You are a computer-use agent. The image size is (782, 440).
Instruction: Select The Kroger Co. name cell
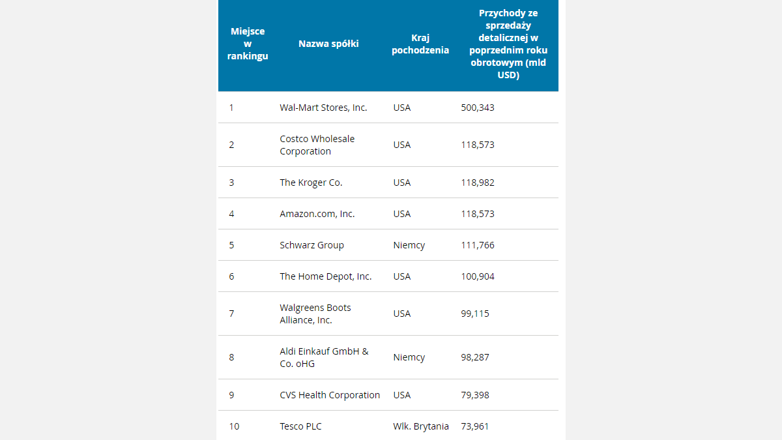click(x=311, y=183)
